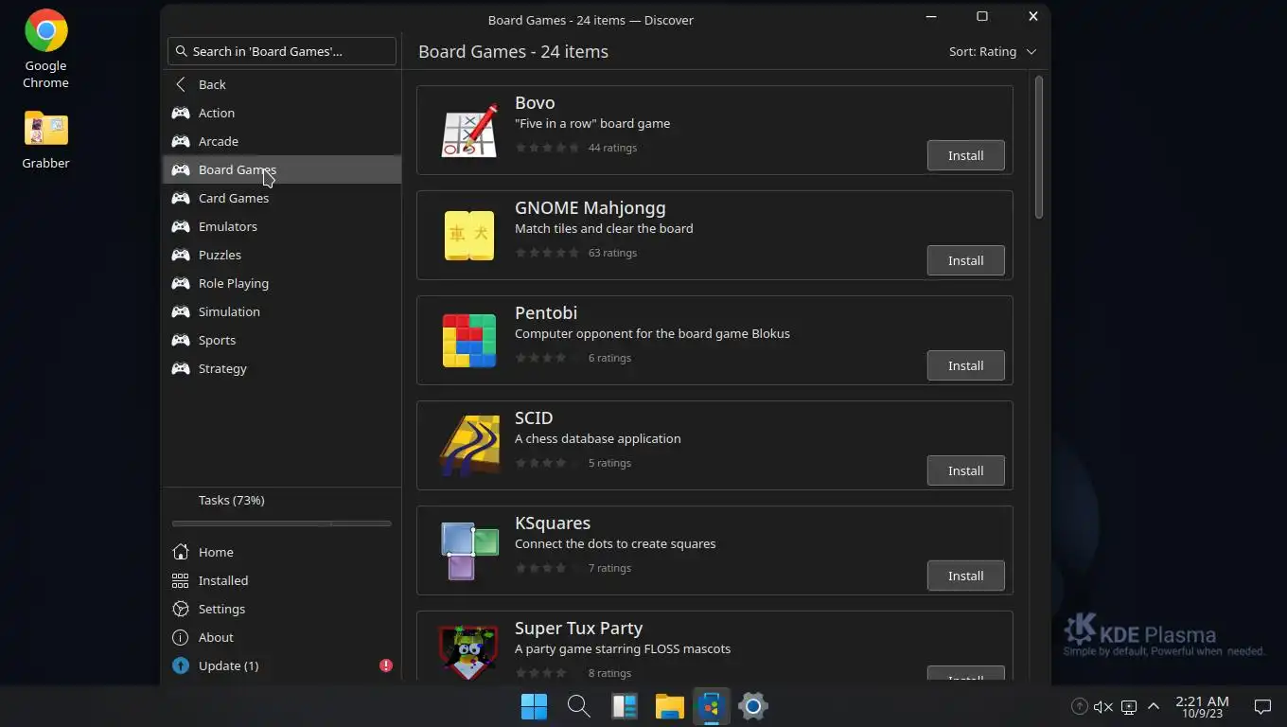Click the SCID 5 ratings text
The width and height of the screenshot is (1287, 727).
tap(609, 463)
